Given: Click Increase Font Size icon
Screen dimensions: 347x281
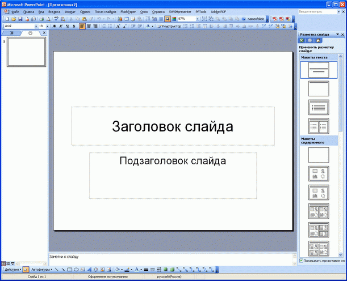Looking at the screenshot, I should click(118, 26).
